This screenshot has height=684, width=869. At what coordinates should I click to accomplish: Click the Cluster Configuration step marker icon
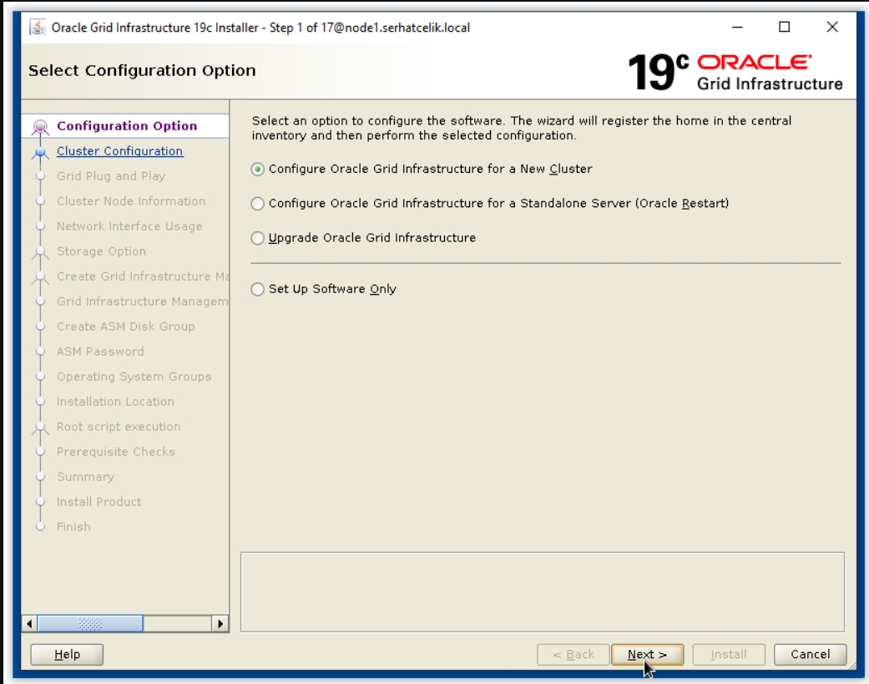tap(40, 152)
